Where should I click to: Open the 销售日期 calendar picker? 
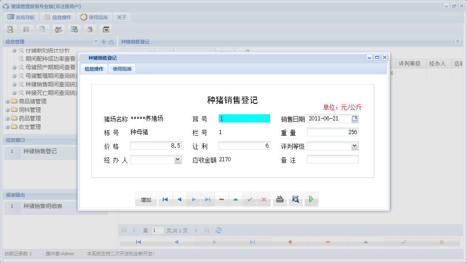pos(354,118)
